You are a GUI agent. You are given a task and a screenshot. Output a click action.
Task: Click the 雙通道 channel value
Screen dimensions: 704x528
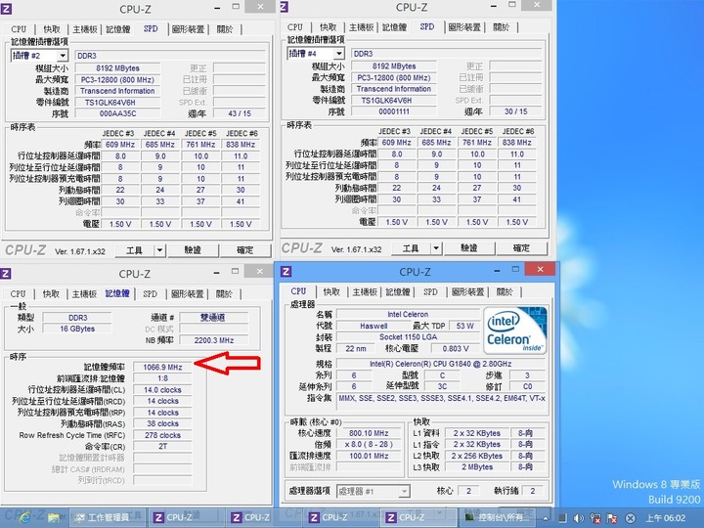(x=214, y=318)
